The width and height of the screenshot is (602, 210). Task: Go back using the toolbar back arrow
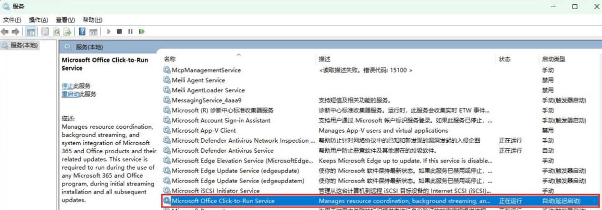5,32
